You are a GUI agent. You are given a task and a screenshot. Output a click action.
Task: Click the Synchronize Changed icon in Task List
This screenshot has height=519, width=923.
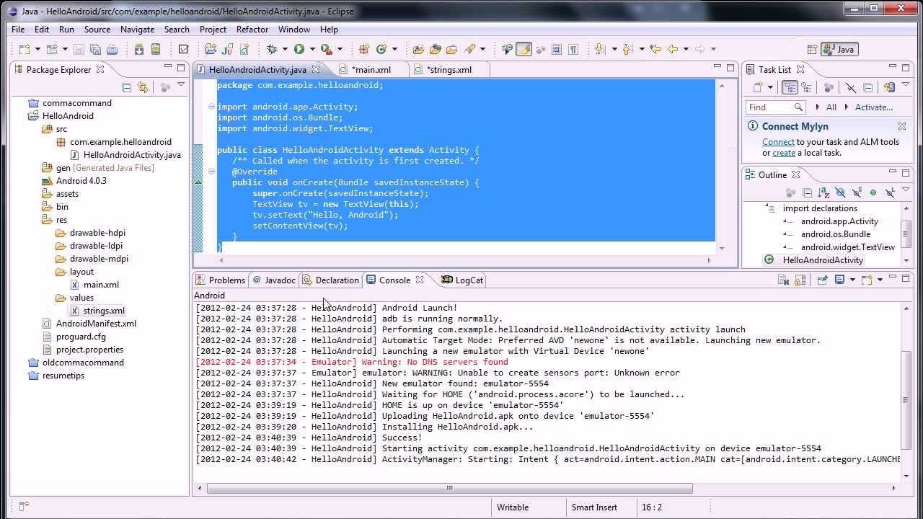889,87
